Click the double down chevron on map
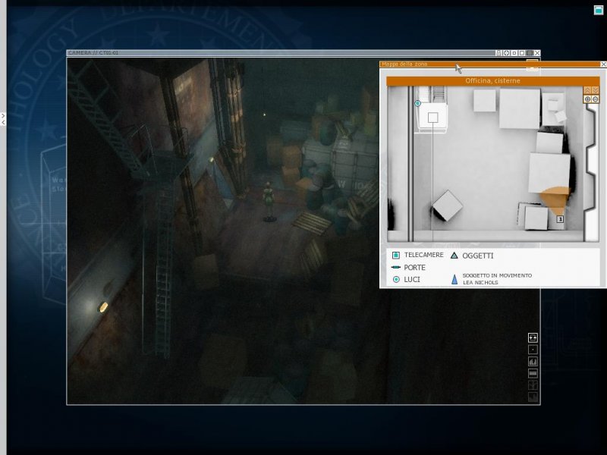 pyautogui.click(x=596, y=90)
